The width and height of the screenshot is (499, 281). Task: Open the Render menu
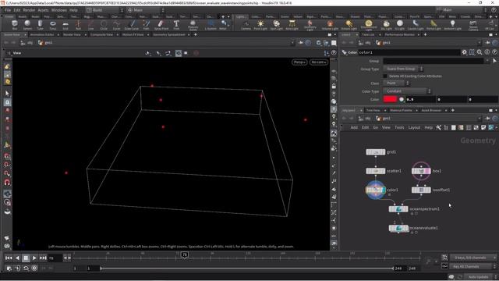coord(29,10)
